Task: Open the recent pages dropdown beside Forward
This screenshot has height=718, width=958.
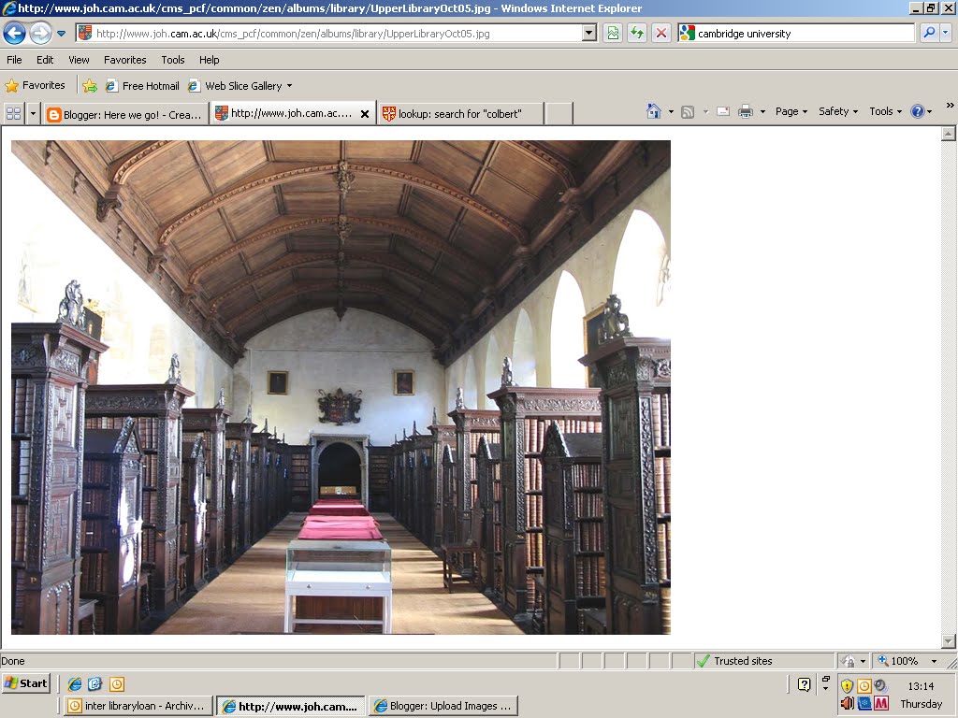Action: 61,34
